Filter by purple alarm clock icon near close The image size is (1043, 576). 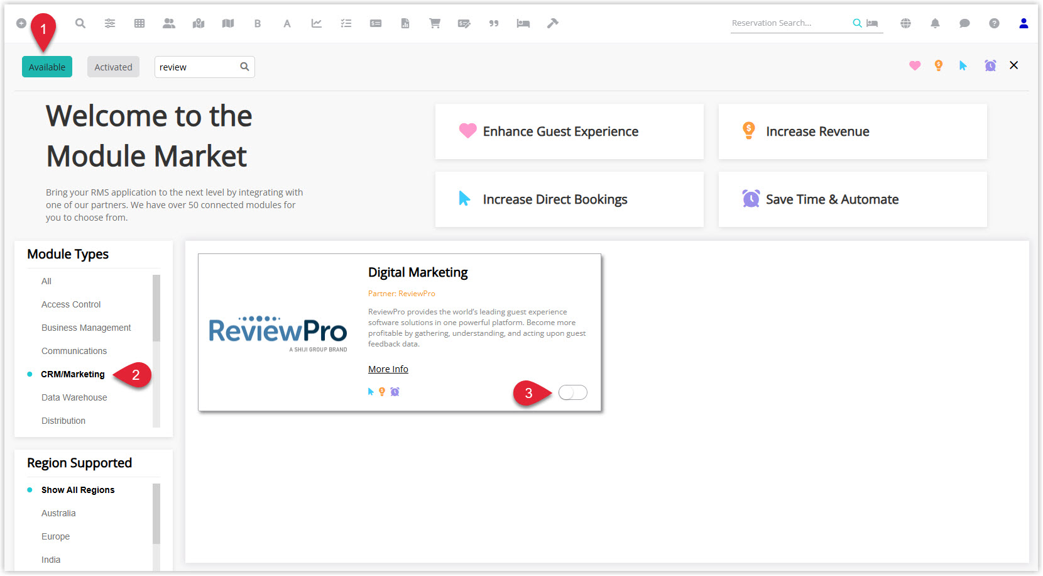tap(990, 65)
